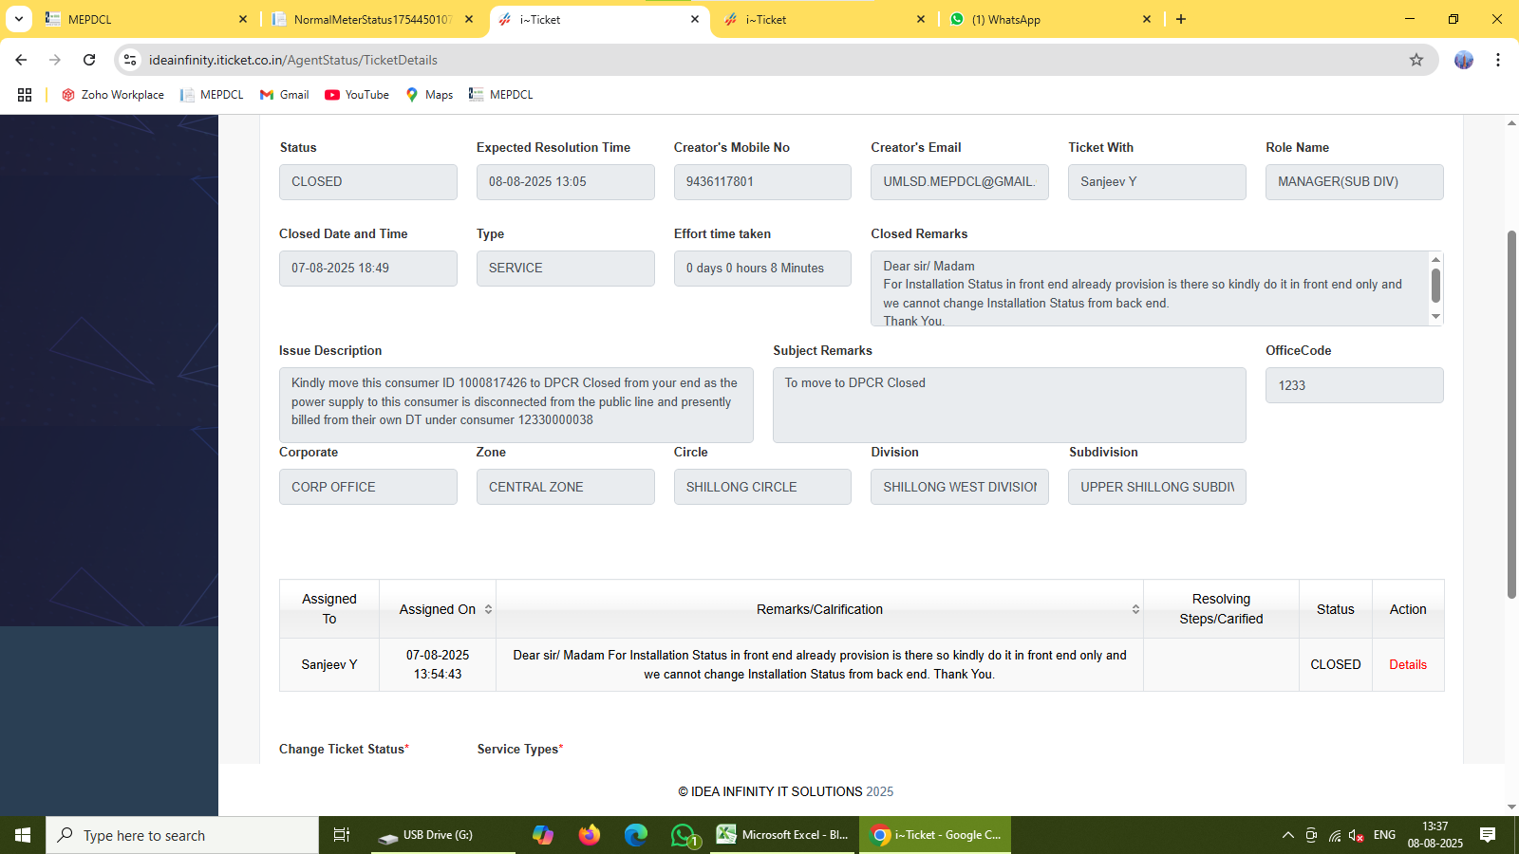Open the Windows Start menu
The width and height of the screenshot is (1519, 854).
pos(23,835)
